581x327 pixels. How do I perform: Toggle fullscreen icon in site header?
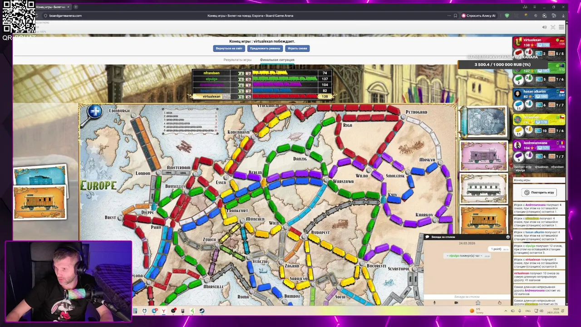pyautogui.click(x=553, y=27)
